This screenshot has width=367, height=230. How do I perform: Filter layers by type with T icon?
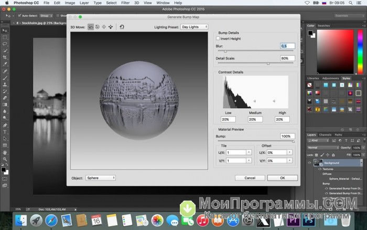coord(346,140)
